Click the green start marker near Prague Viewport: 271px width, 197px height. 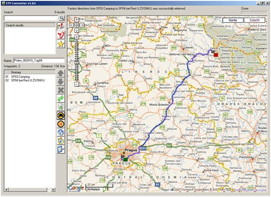(x=125, y=159)
